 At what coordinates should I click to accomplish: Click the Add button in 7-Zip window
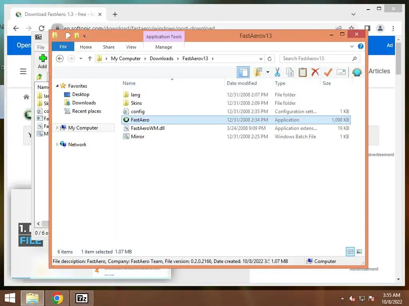(42, 61)
